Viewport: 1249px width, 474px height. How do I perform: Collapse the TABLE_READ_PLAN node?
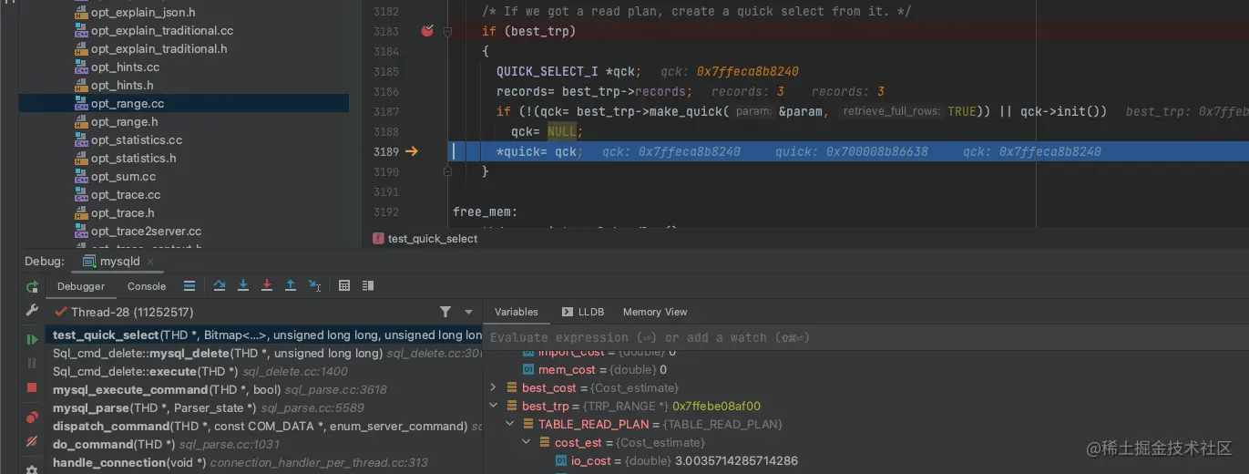(510, 425)
